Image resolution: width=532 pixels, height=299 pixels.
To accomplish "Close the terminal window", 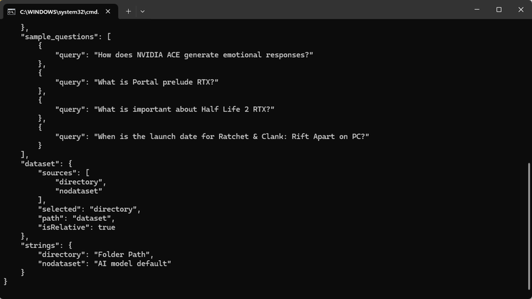I will [x=521, y=10].
